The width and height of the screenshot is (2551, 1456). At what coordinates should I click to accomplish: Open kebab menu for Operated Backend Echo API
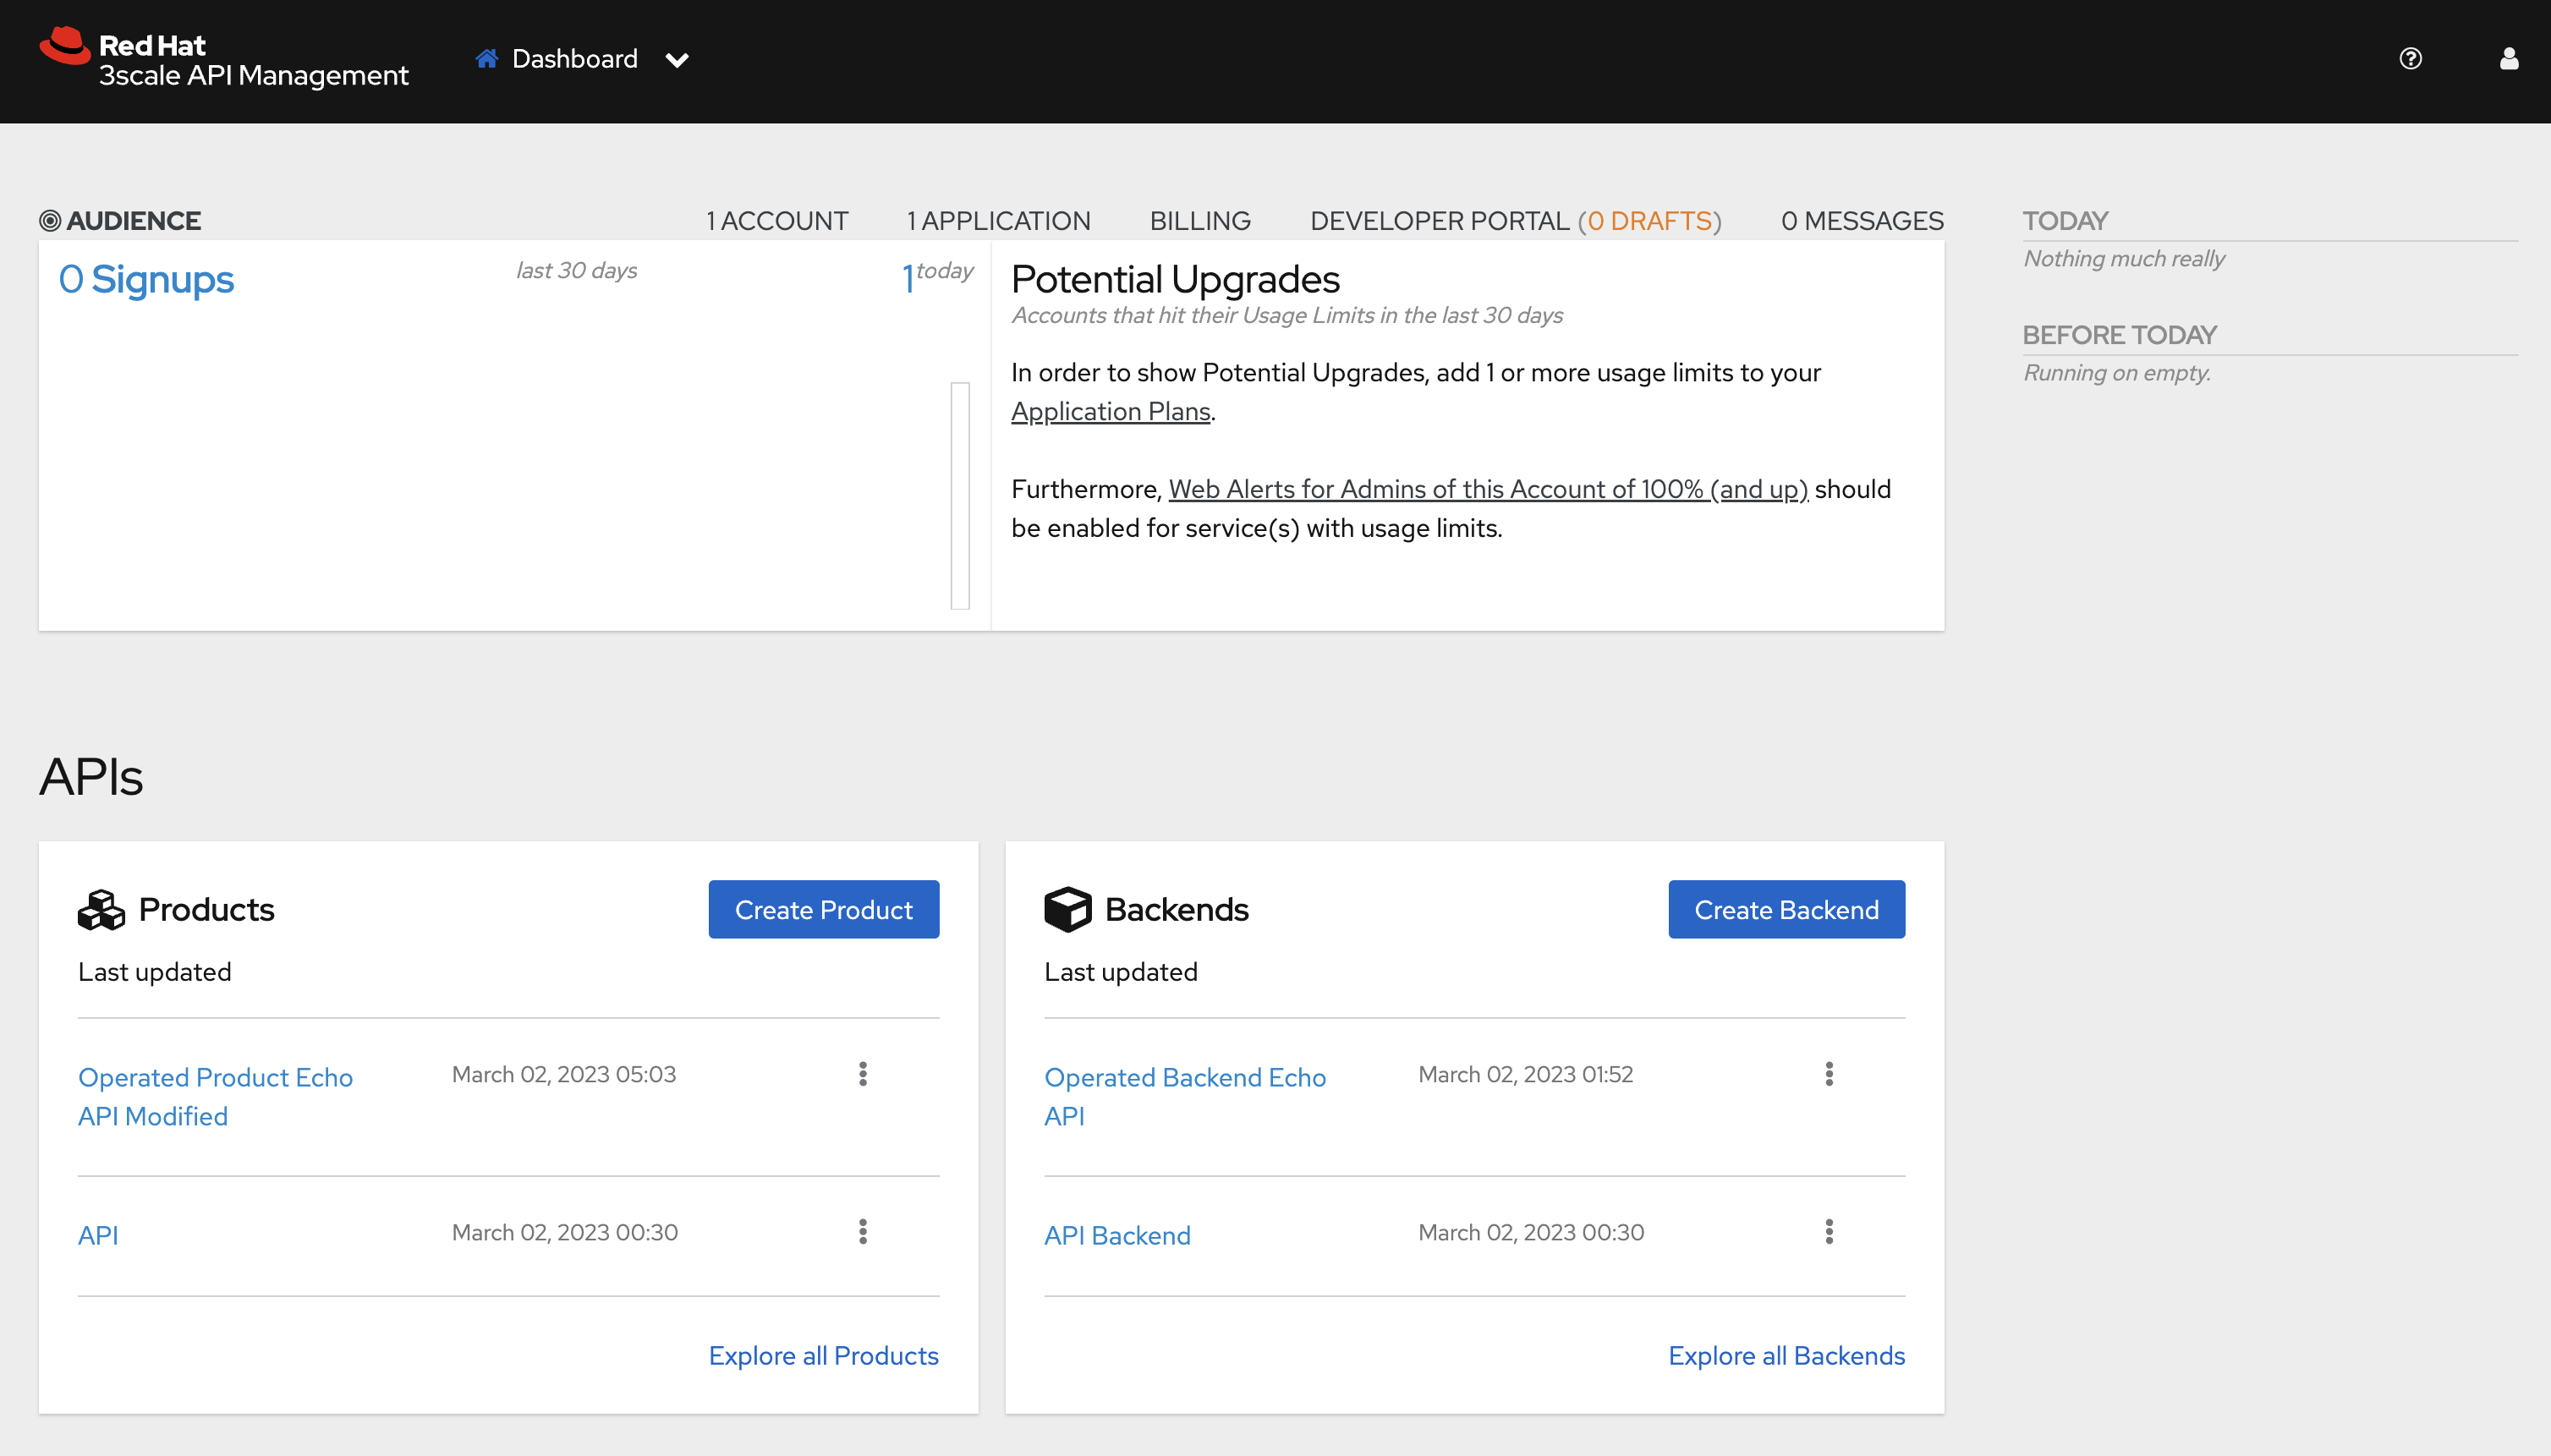tap(1829, 1074)
